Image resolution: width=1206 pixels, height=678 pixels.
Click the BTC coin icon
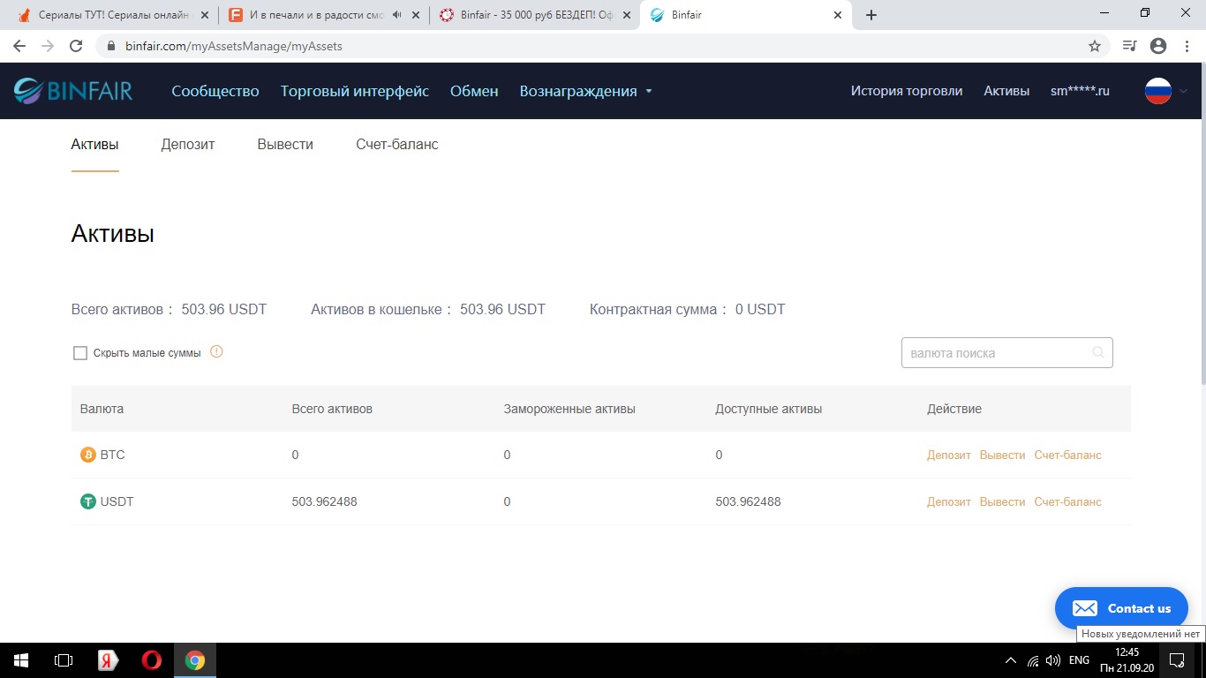[88, 455]
